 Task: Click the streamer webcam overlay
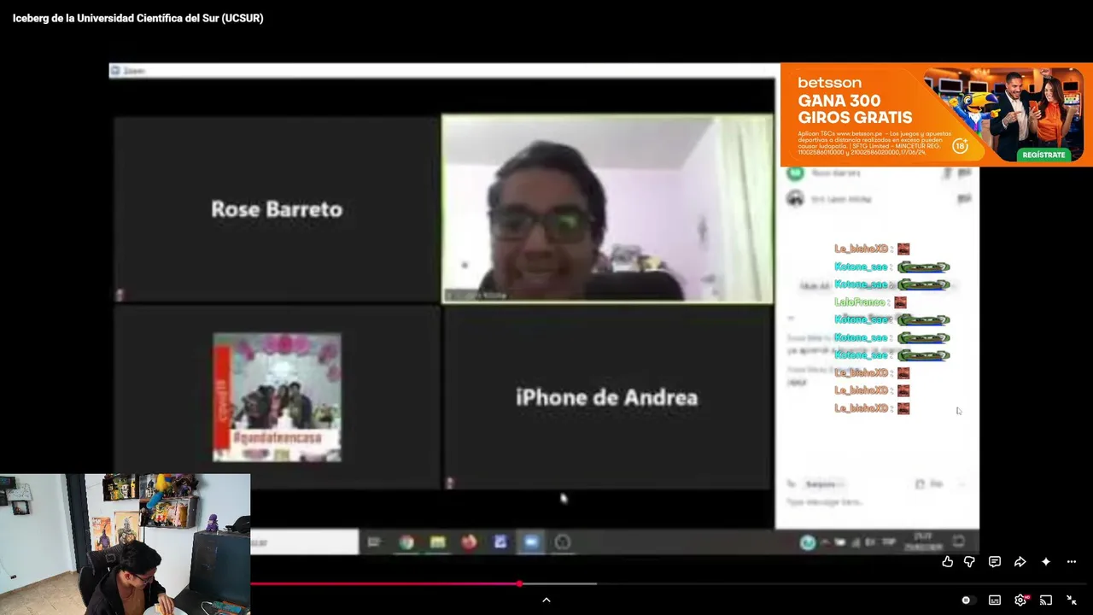coord(125,544)
